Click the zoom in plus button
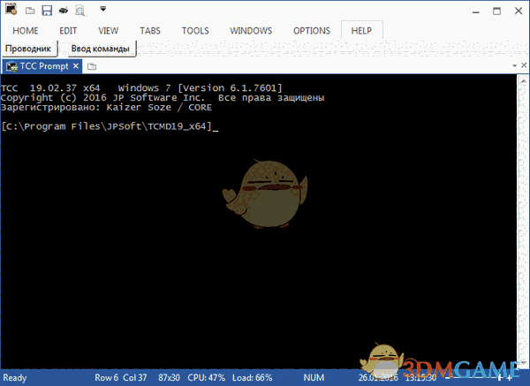Viewport: 530px width, 386px height. (509, 378)
